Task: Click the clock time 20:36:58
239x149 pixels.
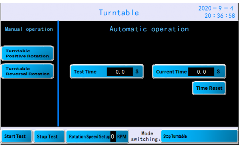Action: coord(220,16)
